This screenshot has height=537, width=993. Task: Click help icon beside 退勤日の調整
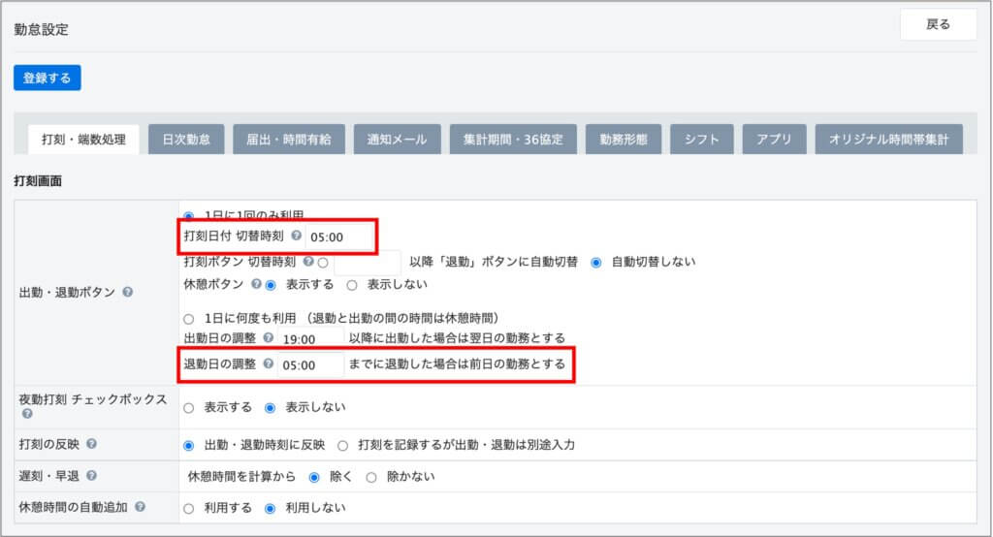268,364
